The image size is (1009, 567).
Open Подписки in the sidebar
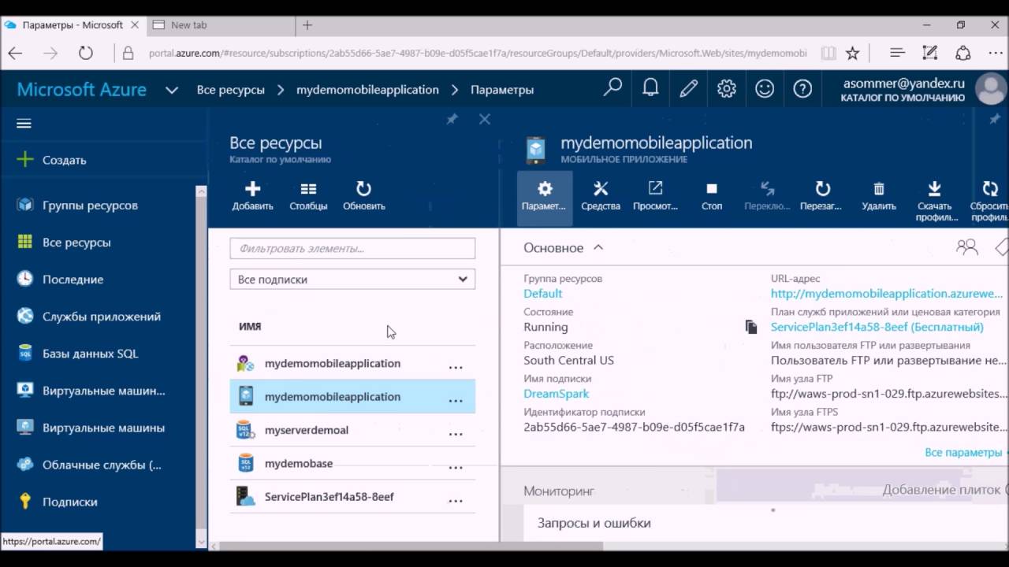coord(69,502)
